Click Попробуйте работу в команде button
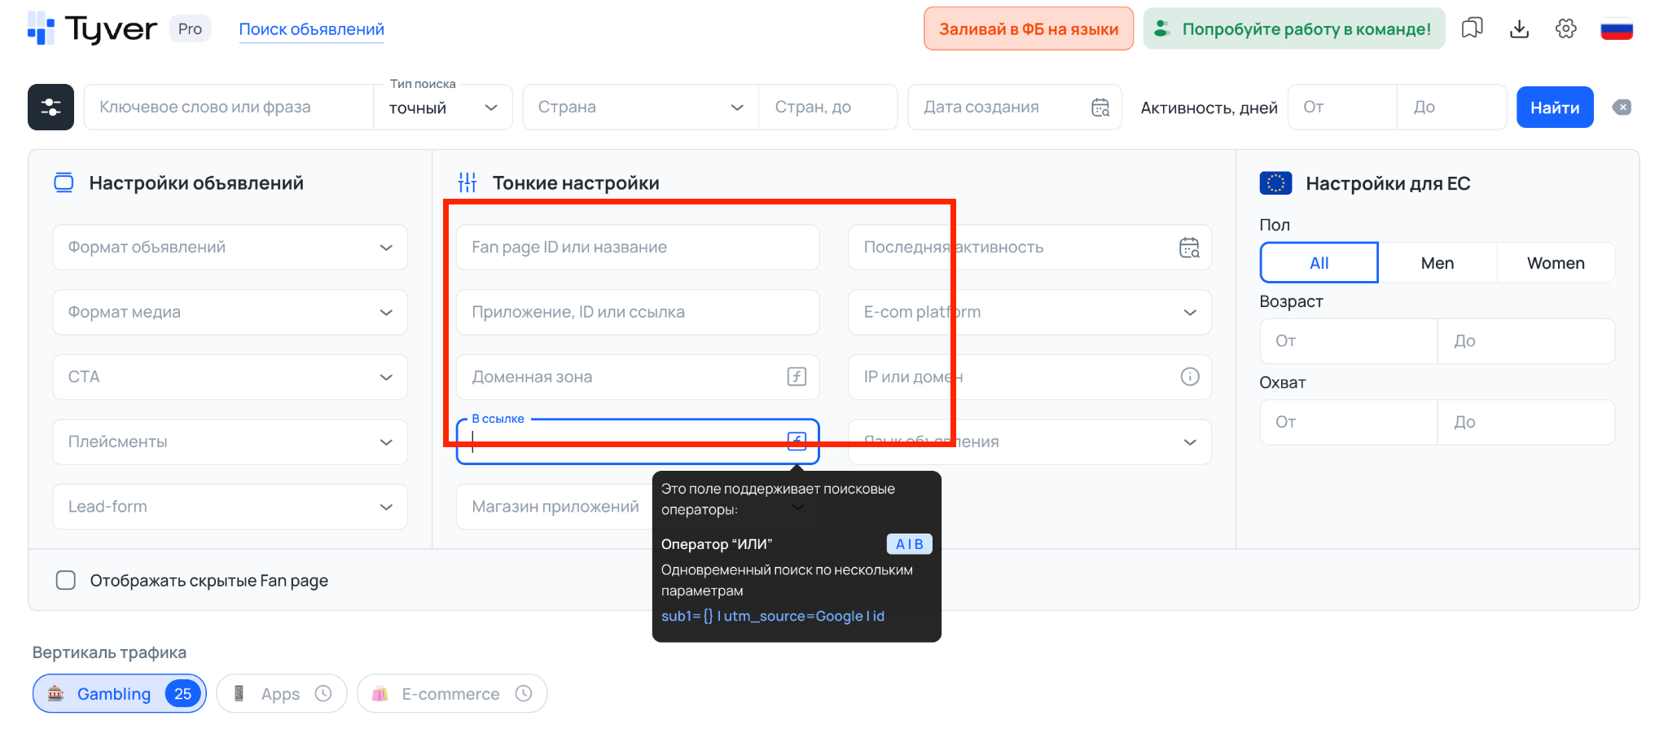Screen dimensions: 1668x729 [x=1294, y=29]
